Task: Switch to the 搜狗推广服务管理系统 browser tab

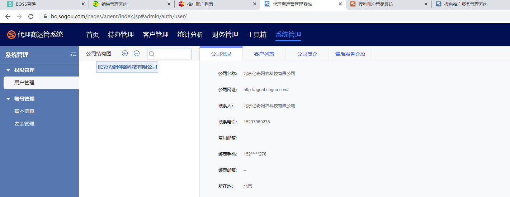Action: [471, 4]
